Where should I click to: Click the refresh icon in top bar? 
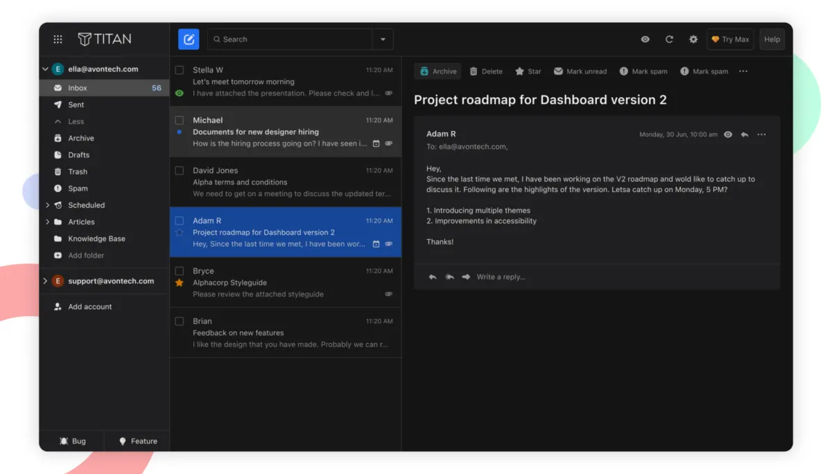pos(669,39)
